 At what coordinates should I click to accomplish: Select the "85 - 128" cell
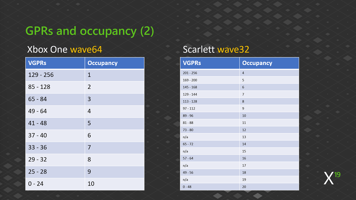(x=55, y=87)
